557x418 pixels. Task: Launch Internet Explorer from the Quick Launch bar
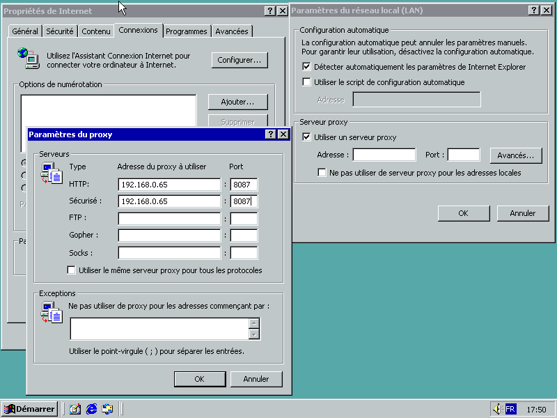(x=91, y=409)
